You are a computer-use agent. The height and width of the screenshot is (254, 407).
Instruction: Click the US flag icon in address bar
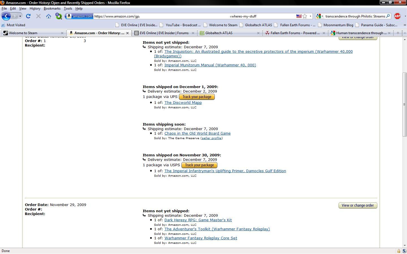(x=299, y=16)
